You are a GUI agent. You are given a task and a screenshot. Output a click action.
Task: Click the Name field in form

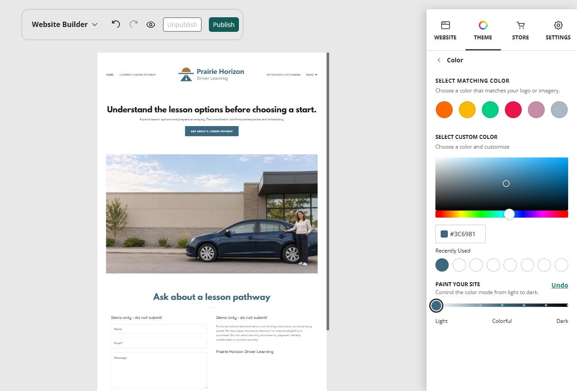(159, 329)
